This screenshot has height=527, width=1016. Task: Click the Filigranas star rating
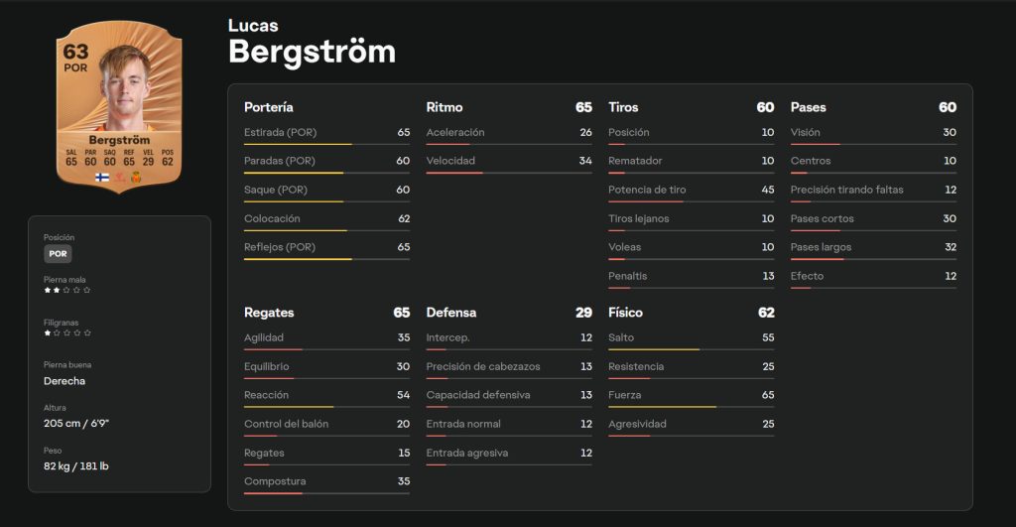pos(66,334)
